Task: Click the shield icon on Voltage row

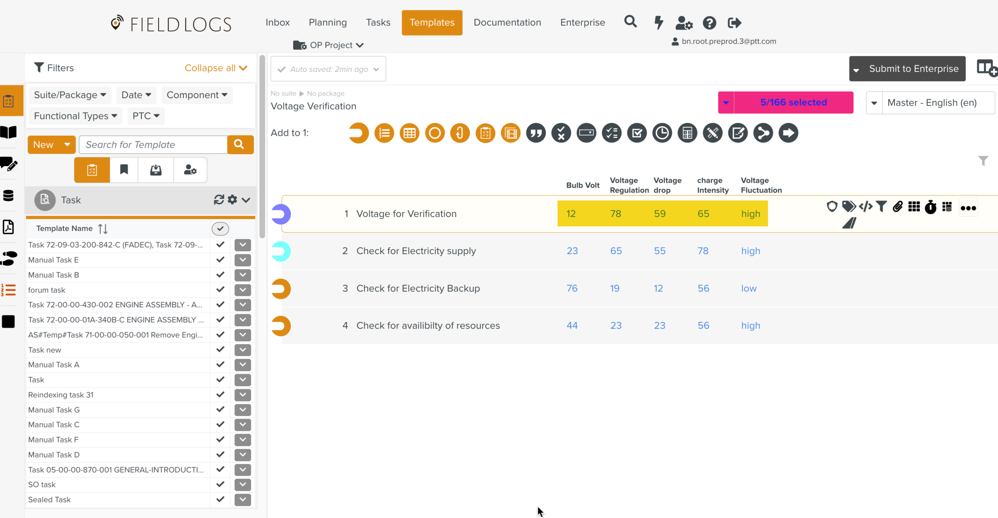Action: pyautogui.click(x=832, y=207)
